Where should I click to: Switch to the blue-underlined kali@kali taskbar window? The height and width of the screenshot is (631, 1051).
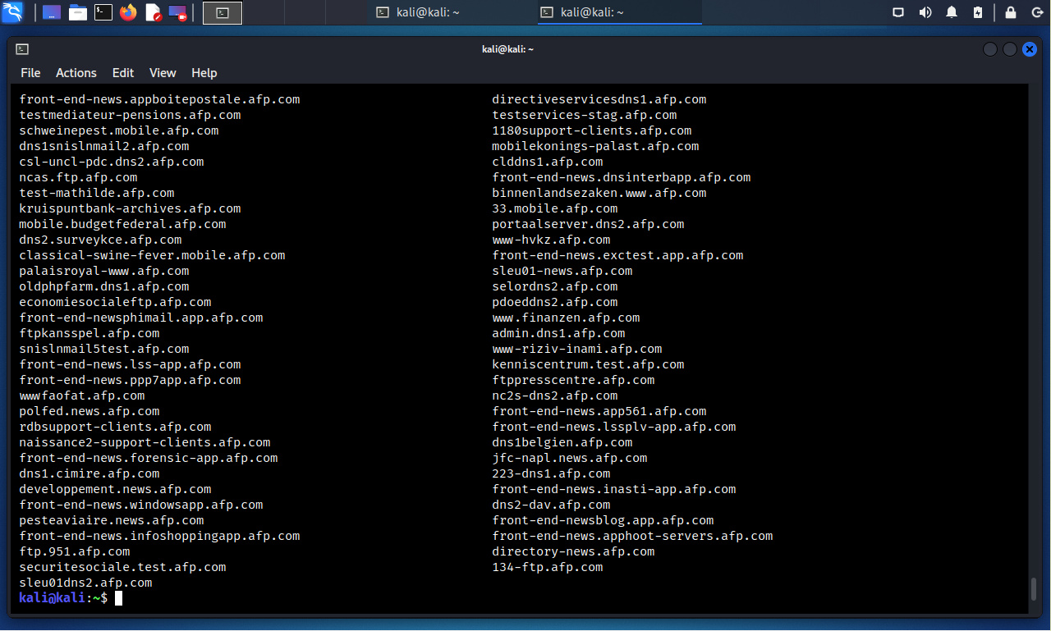coord(619,12)
